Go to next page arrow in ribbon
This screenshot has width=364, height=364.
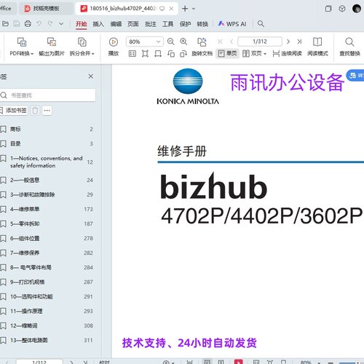288,41
